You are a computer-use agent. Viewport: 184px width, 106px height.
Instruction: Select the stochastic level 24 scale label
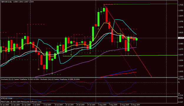pos(179,94)
